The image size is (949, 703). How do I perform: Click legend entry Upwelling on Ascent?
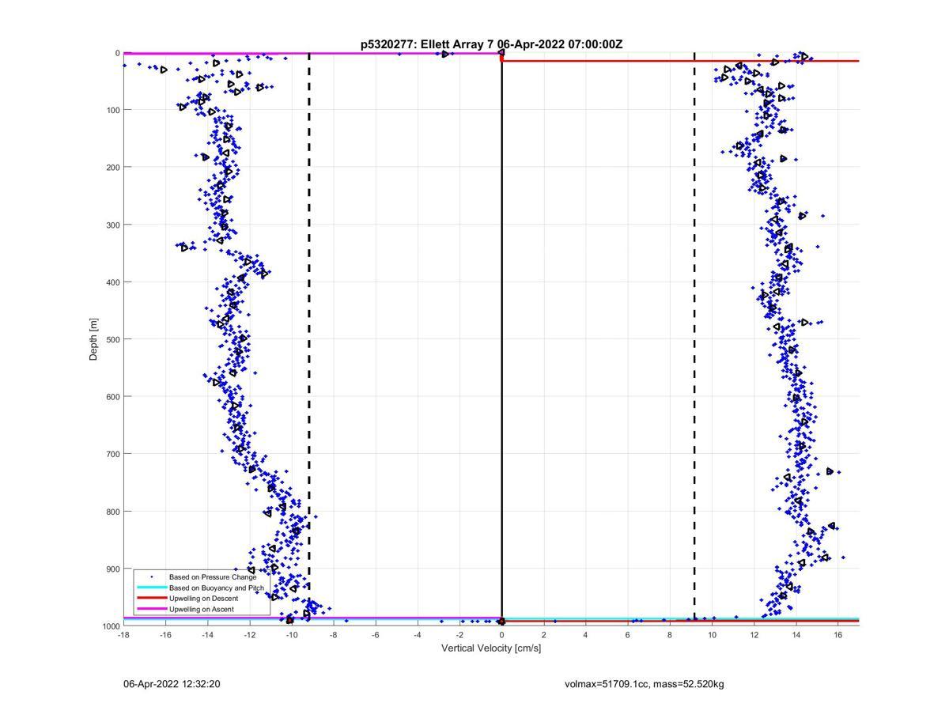tap(201, 609)
